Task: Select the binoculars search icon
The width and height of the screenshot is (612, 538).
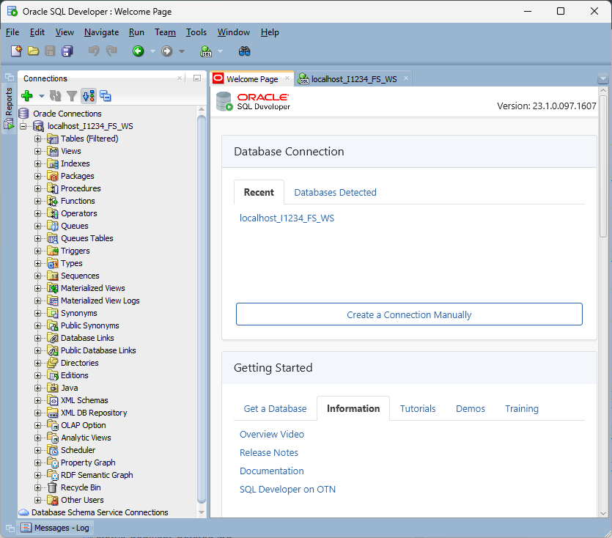Action: click(x=245, y=51)
